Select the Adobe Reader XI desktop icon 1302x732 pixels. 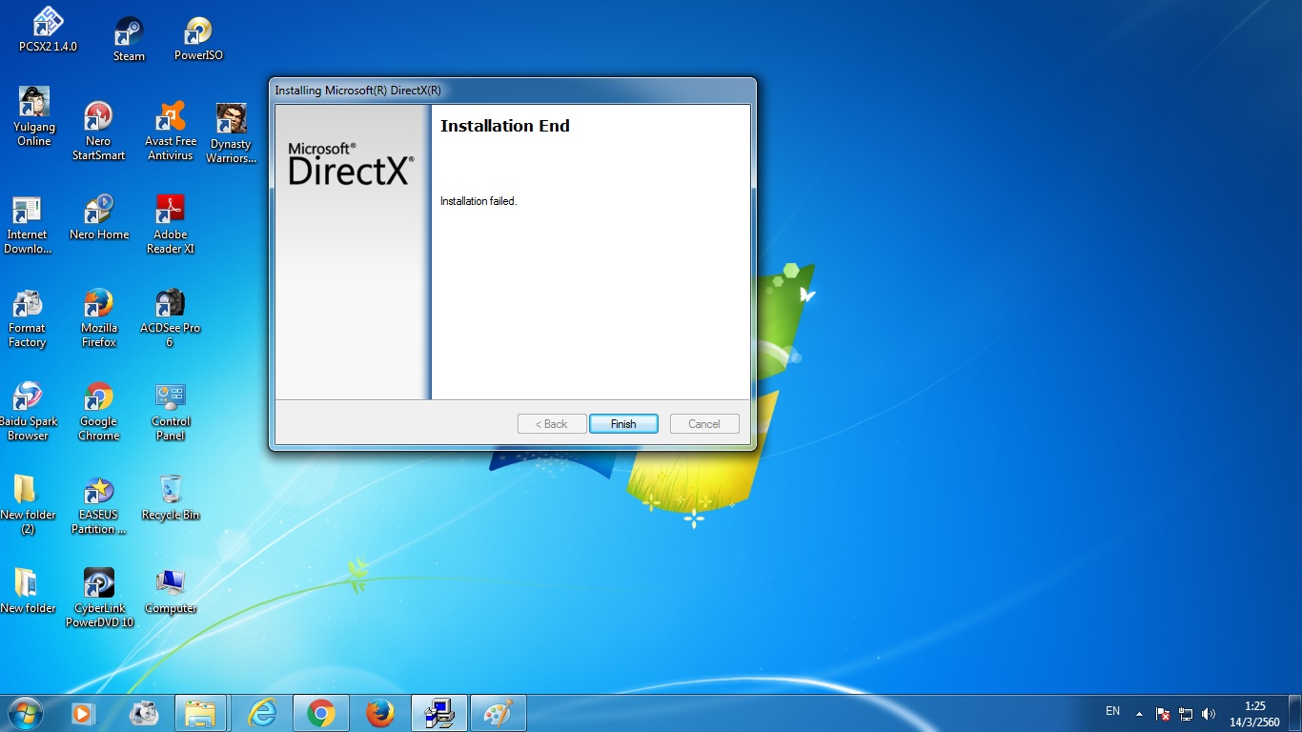click(170, 225)
